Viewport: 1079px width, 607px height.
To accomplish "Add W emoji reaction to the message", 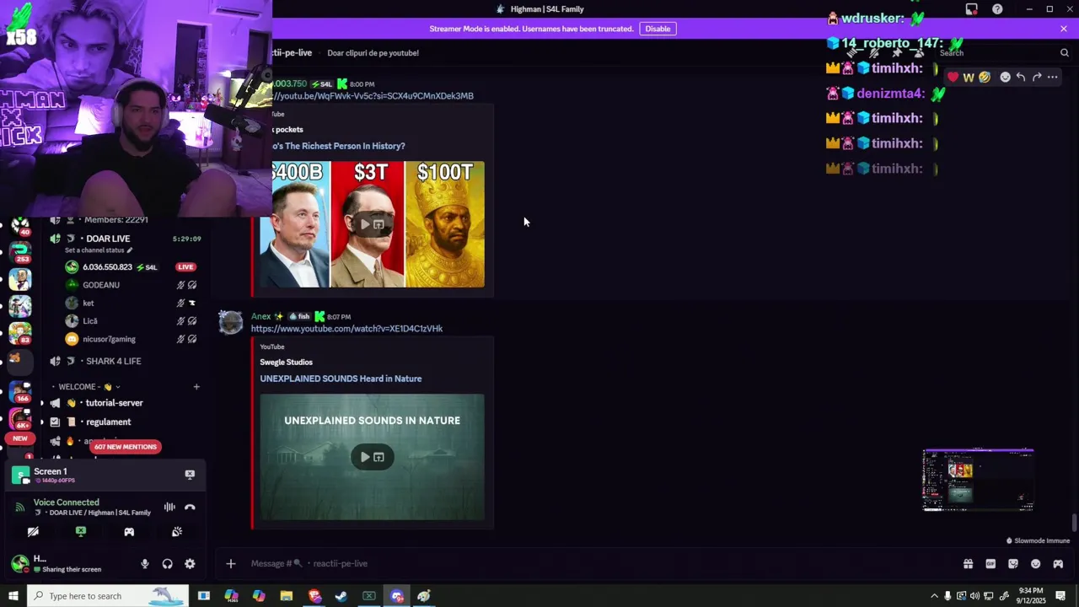I will [x=969, y=78].
